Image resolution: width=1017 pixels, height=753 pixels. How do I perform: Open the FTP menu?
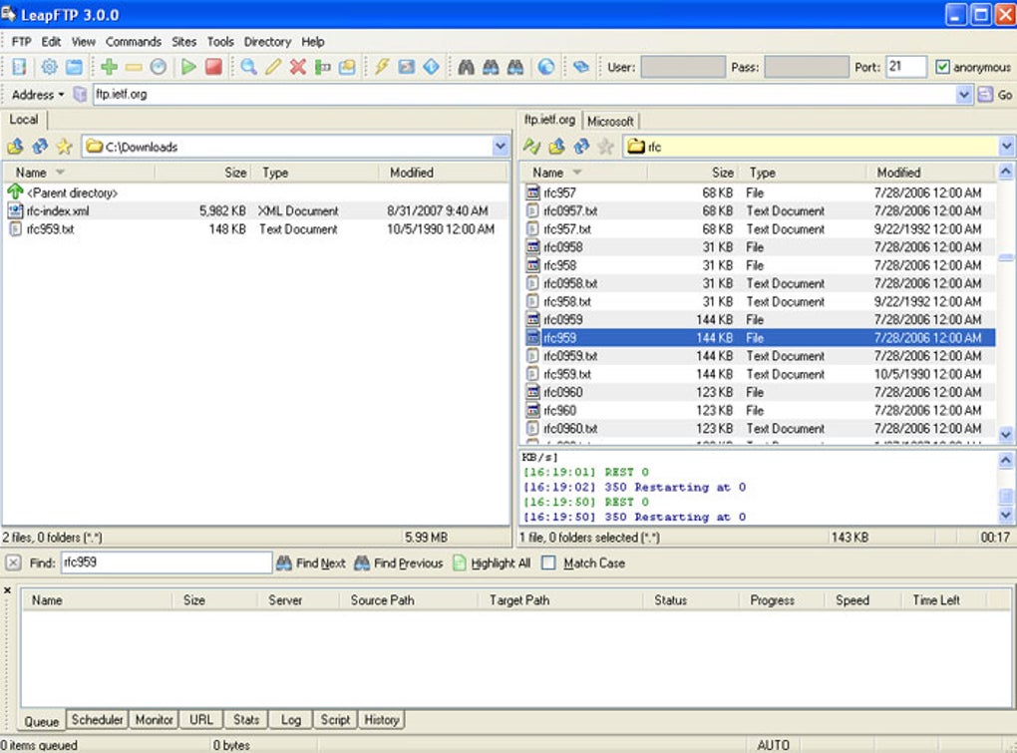click(x=21, y=42)
